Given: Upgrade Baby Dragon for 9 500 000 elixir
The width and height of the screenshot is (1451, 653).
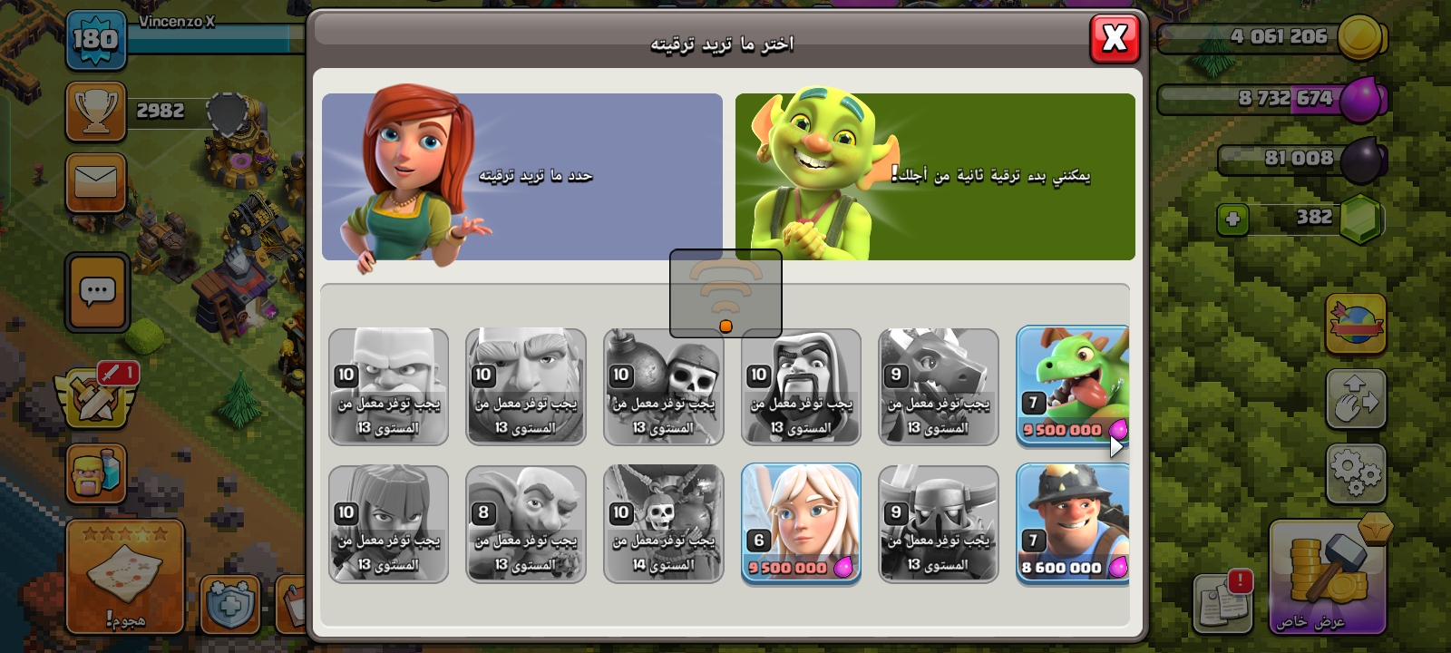Looking at the screenshot, I should 1073,387.
